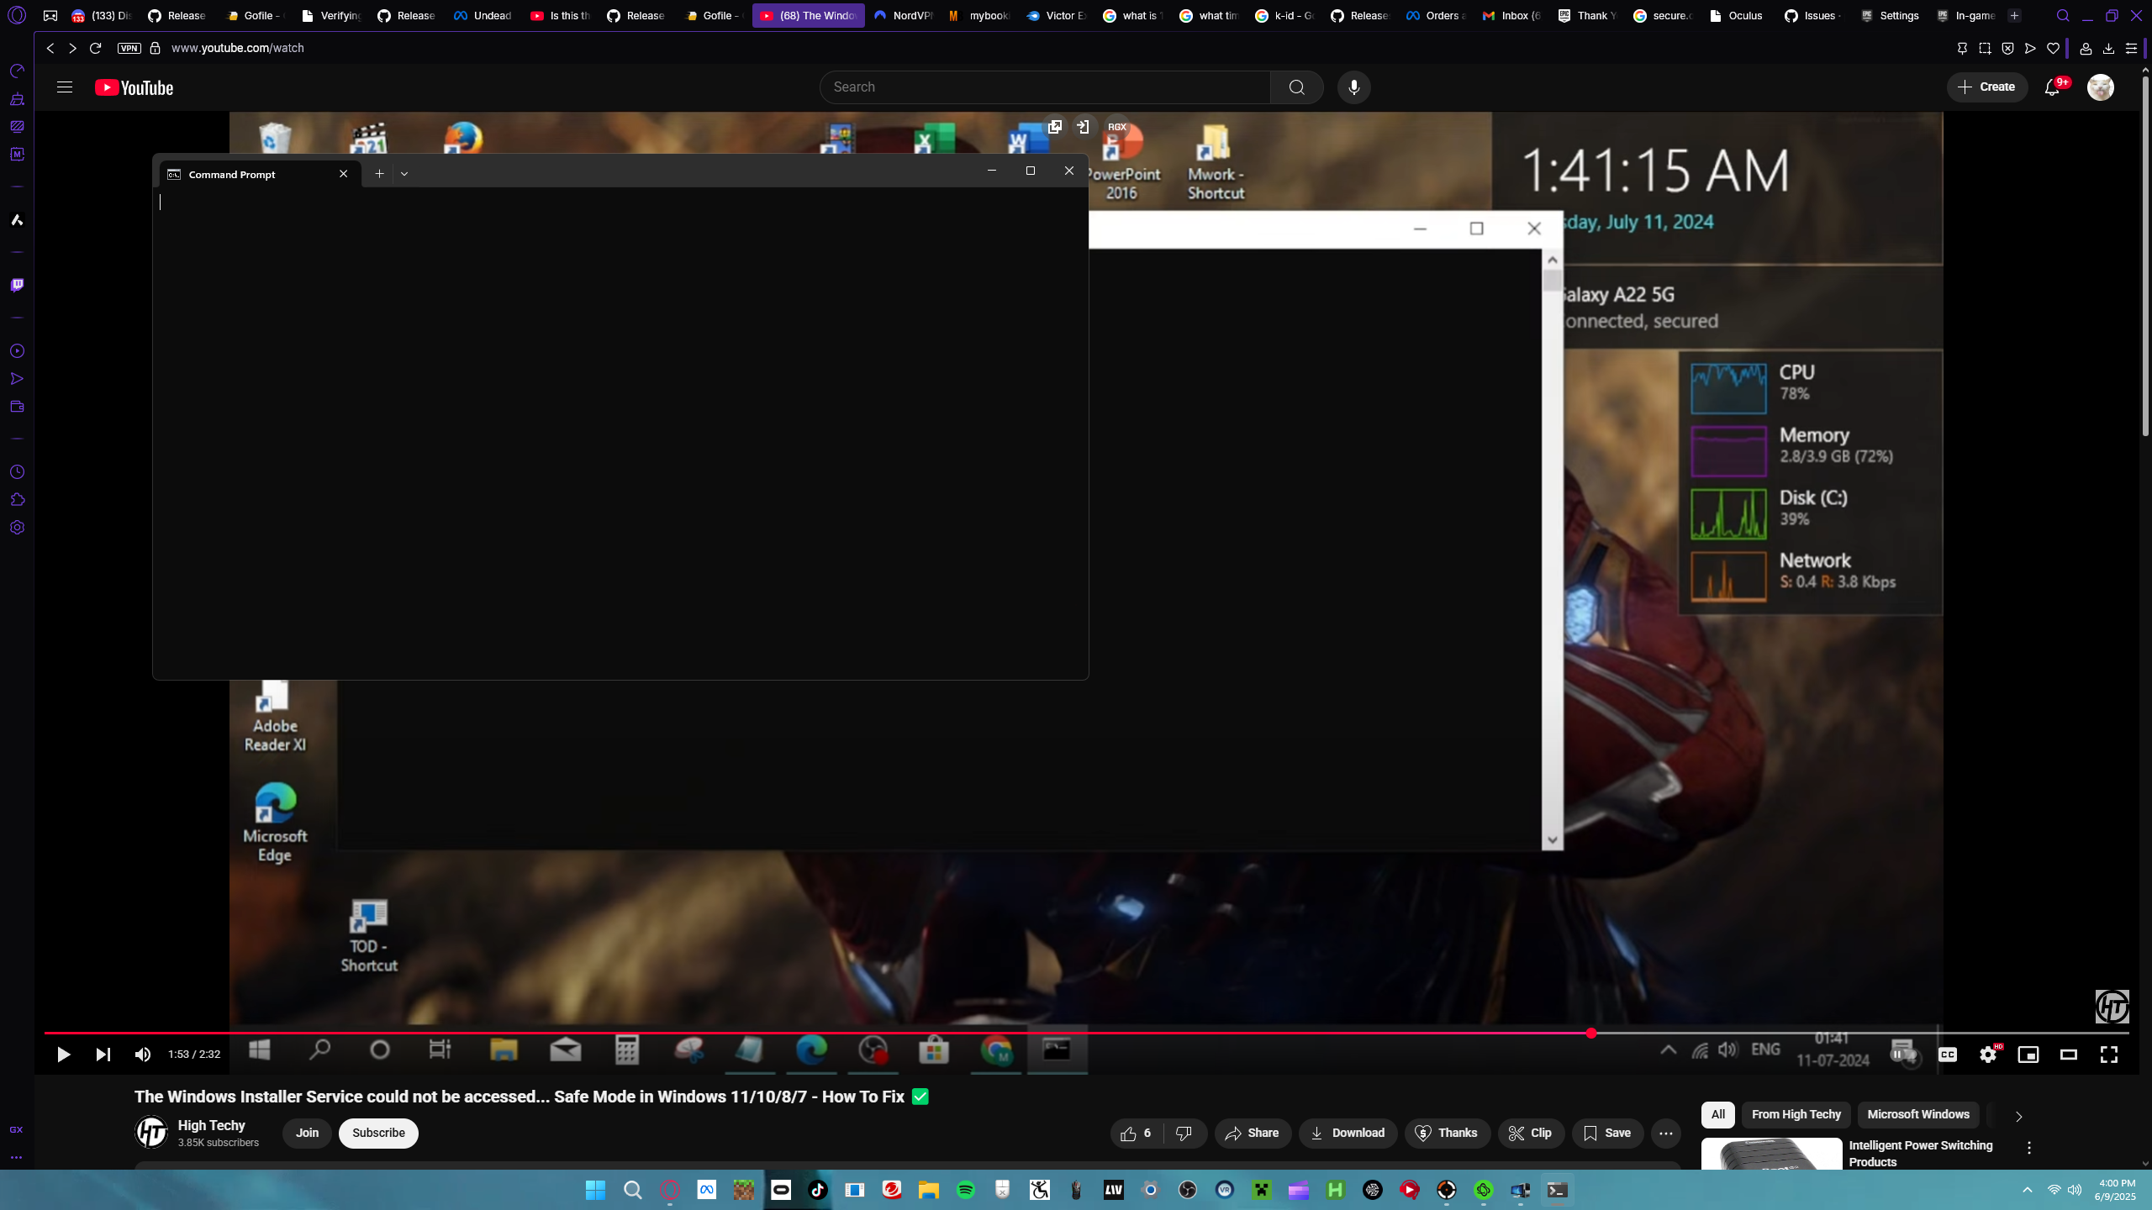Toggle theater mode view
The width and height of the screenshot is (2152, 1210).
point(2068,1055)
